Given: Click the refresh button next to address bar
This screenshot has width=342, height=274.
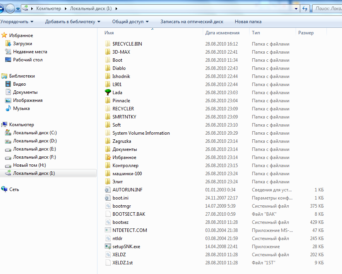Looking at the screenshot, I should pos(305,9).
